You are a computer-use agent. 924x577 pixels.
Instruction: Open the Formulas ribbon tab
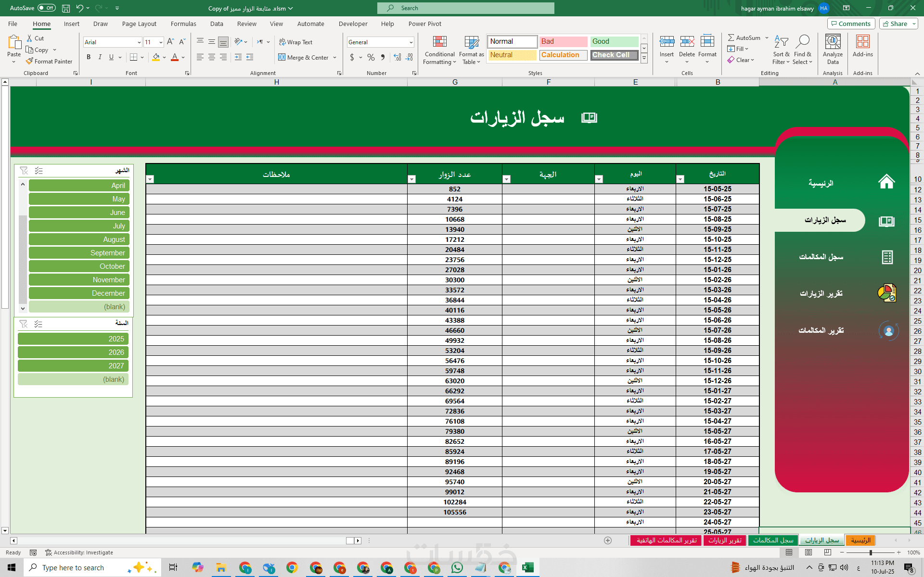click(x=183, y=24)
